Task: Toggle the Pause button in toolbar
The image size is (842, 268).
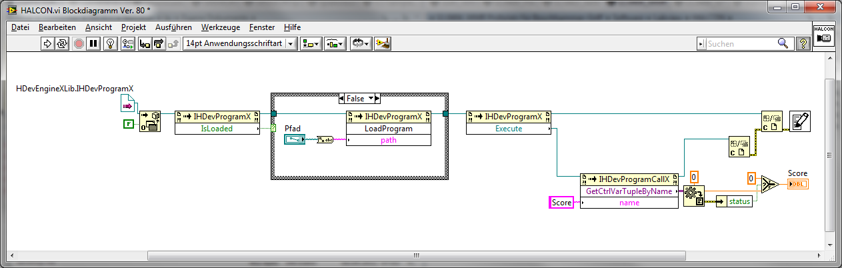Action: point(94,43)
